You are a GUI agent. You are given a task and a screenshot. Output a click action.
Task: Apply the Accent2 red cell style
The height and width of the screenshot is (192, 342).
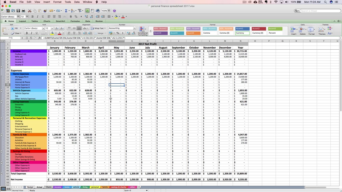click(259, 29)
